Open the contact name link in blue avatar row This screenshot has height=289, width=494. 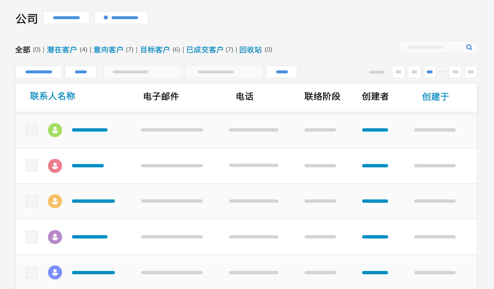point(93,273)
